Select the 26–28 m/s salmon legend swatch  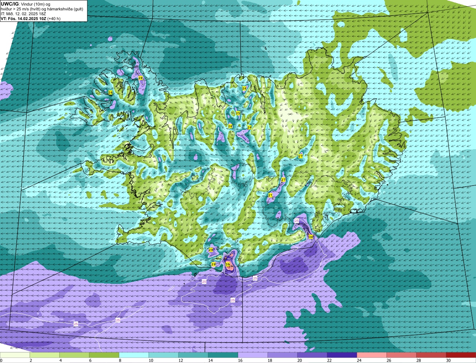pyautogui.click(x=402, y=355)
